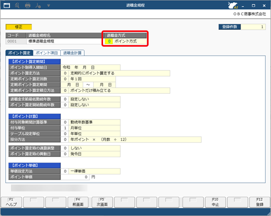271x216 pixels.
Task: Switch to the ポイント項目 tab
Action: click(47, 53)
